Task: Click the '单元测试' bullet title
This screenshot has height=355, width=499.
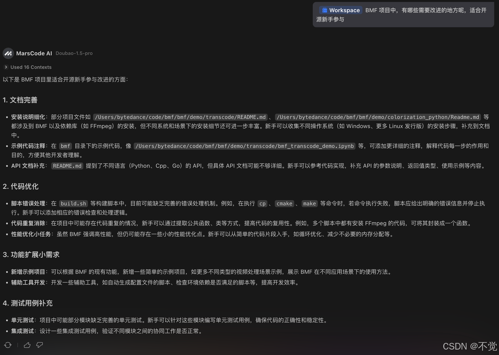Action: click(23, 320)
